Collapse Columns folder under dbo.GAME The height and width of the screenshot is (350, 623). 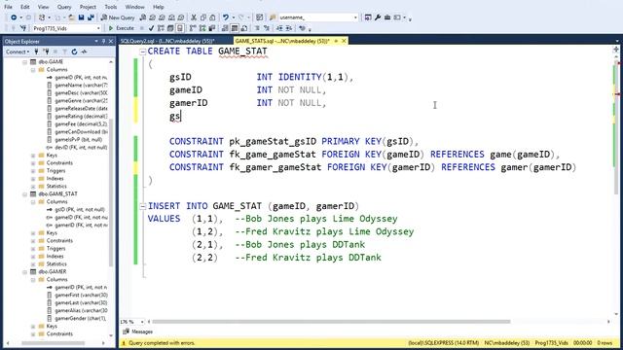click(x=33, y=70)
